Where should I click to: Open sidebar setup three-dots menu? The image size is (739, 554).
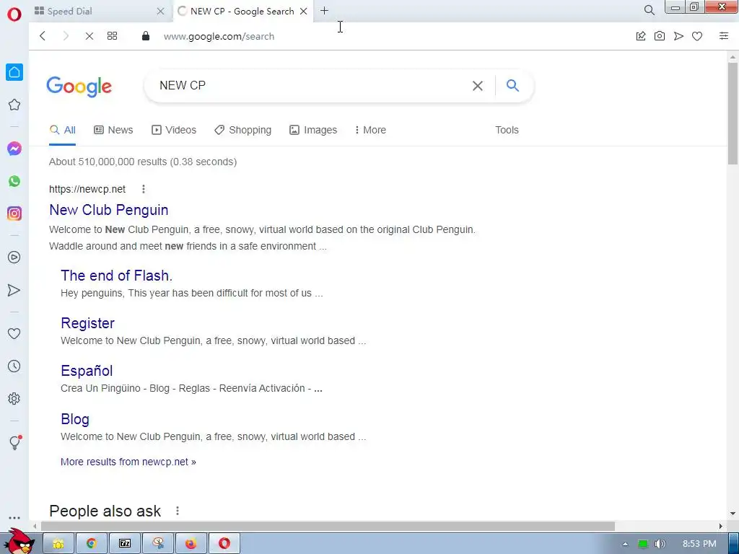point(14,518)
